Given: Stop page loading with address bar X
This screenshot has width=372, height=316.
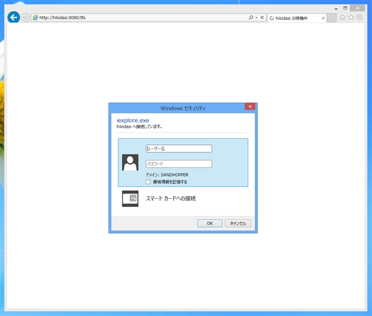Looking at the screenshot, I should click(x=262, y=17).
